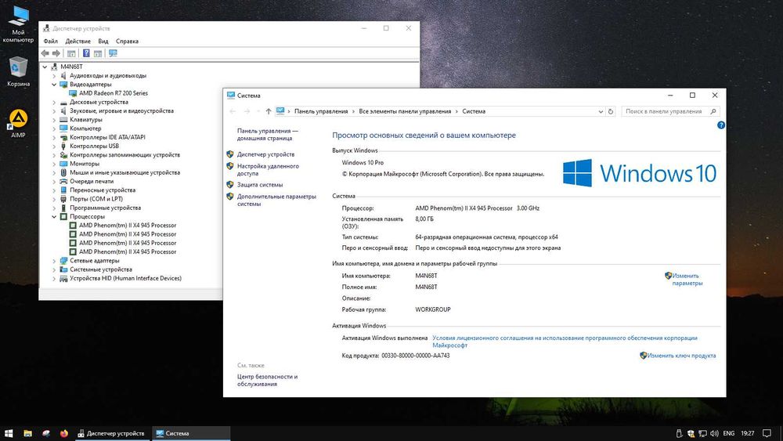Open Help with the blue question-mark toolbar icon
Viewport: 783px width, 441px height.
pos(86,53)
